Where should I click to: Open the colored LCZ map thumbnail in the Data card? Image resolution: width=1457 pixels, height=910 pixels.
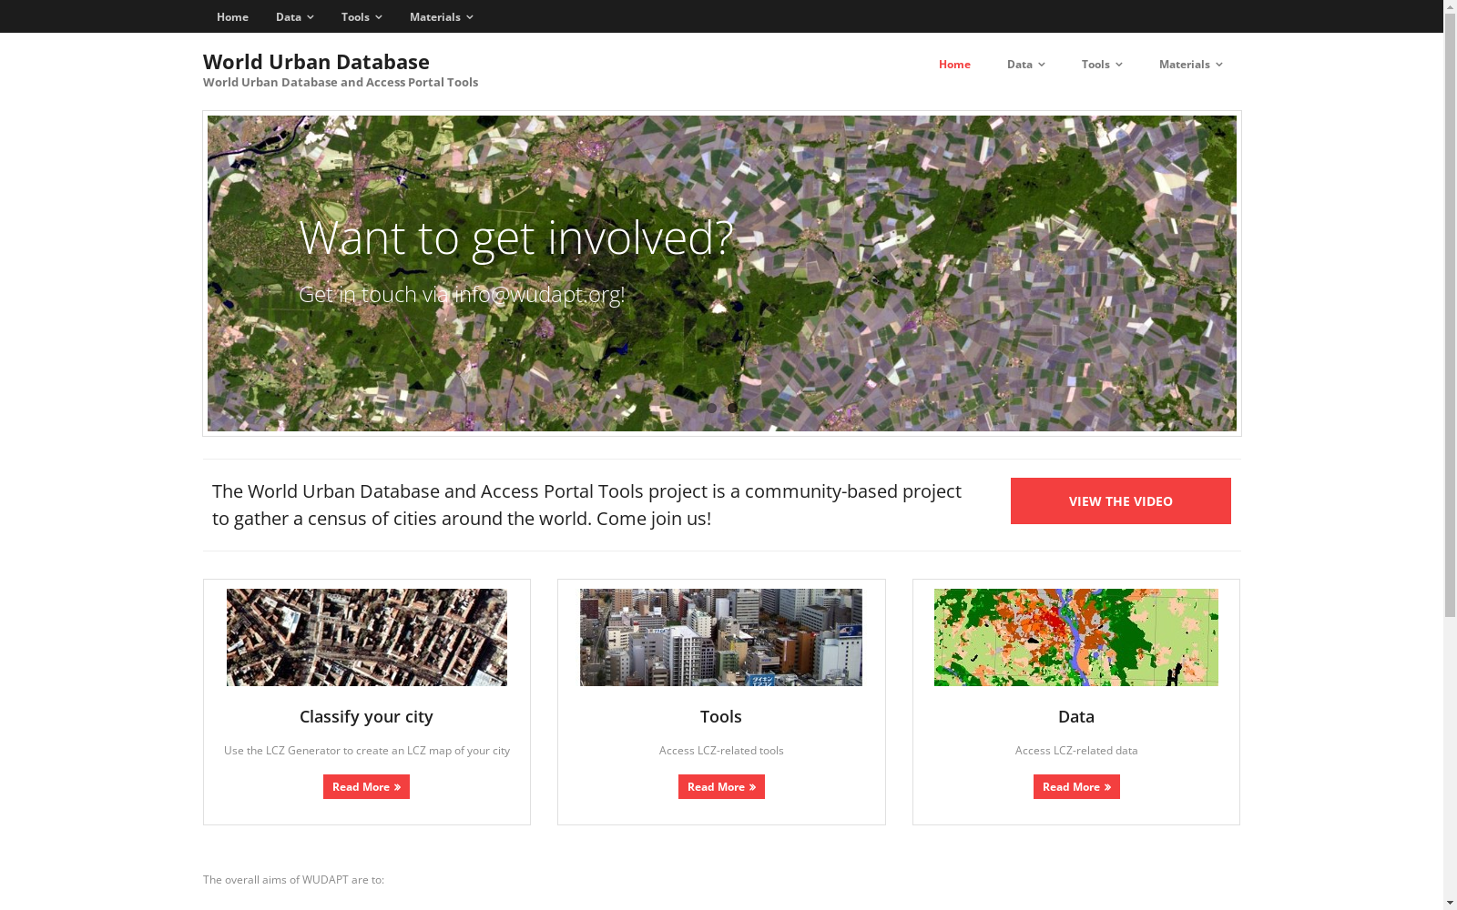1076,637
